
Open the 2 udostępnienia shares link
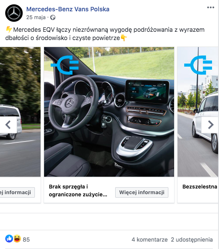click(192, 239)
